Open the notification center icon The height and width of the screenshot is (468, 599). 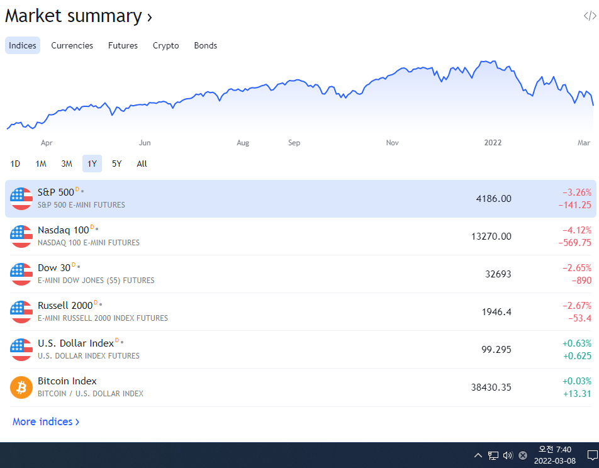[x=593, y=455]
